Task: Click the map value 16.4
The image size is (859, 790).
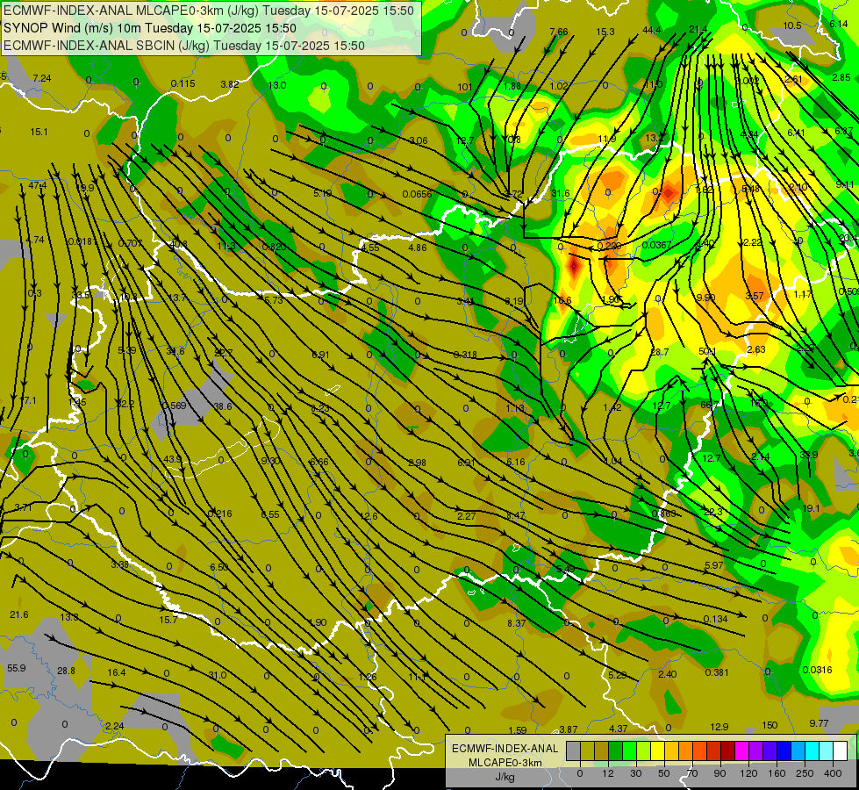Action: pos(116,672)
